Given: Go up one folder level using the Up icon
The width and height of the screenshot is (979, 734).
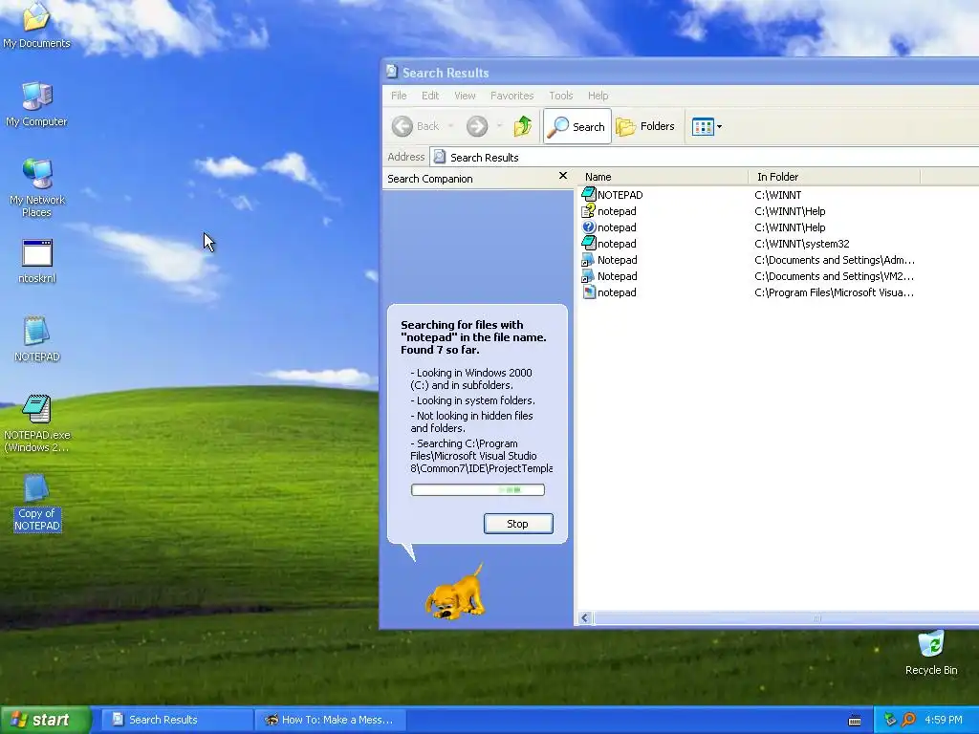Looking at the screenshot, I should click(523, 126).
